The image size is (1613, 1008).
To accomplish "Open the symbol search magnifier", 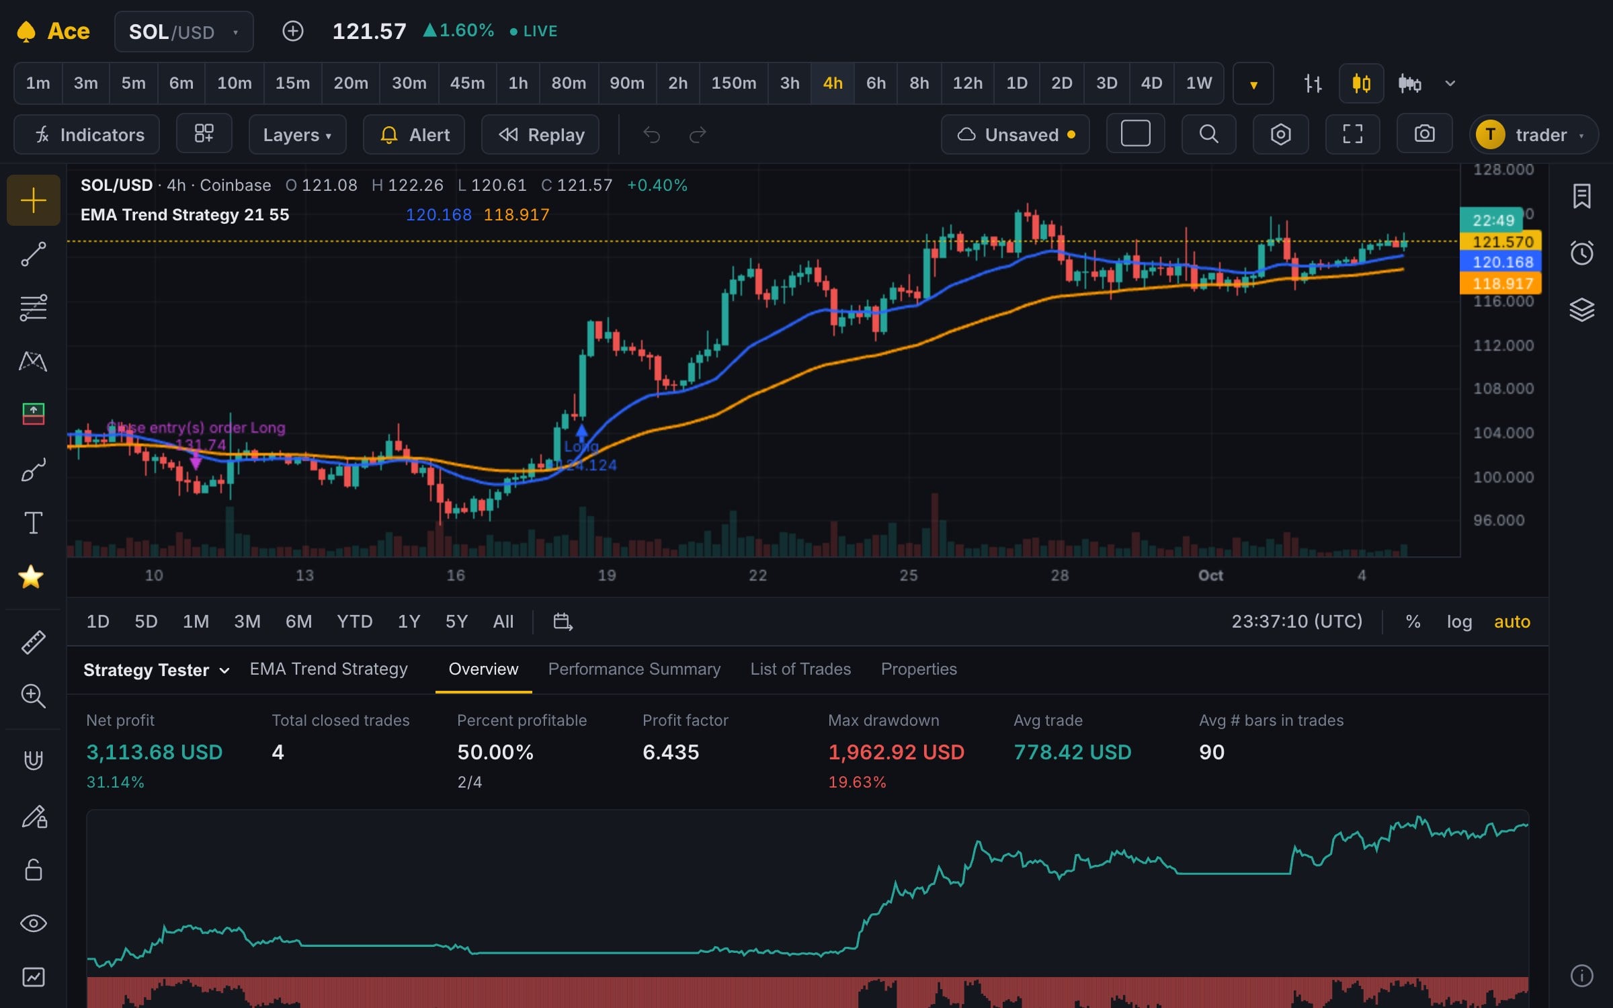I will [1208, 134].
